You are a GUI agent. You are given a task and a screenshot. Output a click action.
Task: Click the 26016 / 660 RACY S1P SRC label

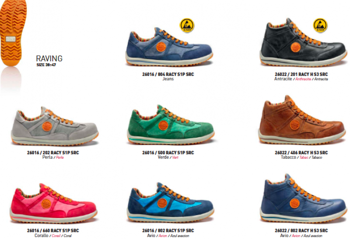click(53, 231)
